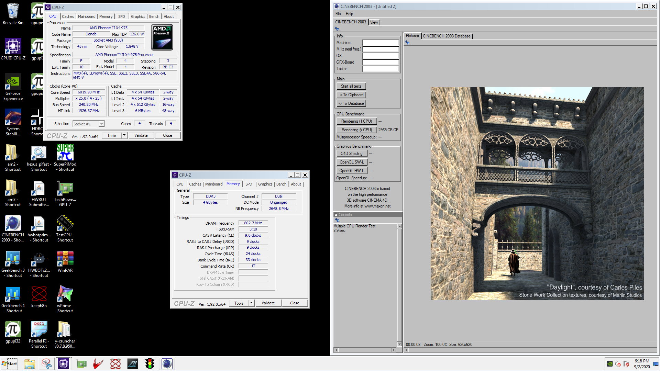Switch to the View tab in CINEBENCH

[374, 22]
